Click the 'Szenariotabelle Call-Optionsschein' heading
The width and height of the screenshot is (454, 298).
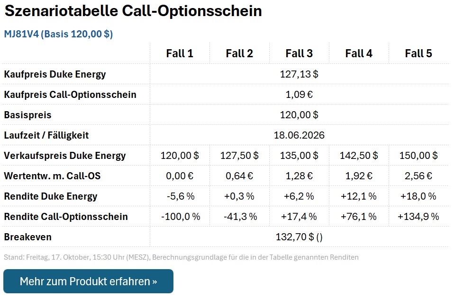click(x=133, y=11)
